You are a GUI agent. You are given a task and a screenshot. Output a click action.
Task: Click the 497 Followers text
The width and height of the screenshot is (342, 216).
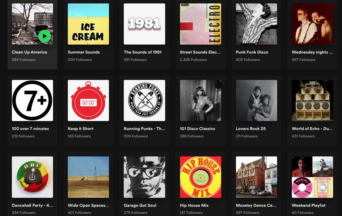[247, 213]
